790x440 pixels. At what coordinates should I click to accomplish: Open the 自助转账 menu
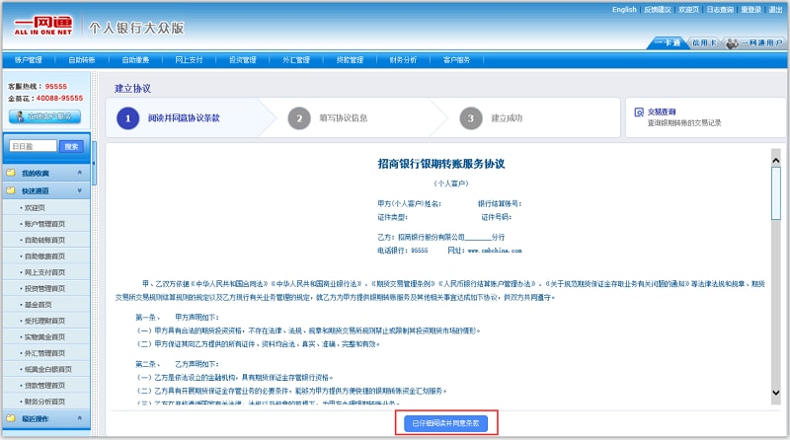[82, 60]
